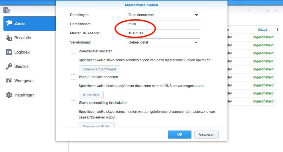This screenshot has height=152, width=283.
Task: Click the Resolutie icon
Action: click(9, 38)
